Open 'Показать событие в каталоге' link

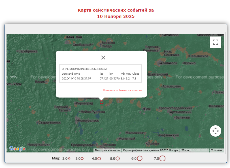(x=122, y=90)
